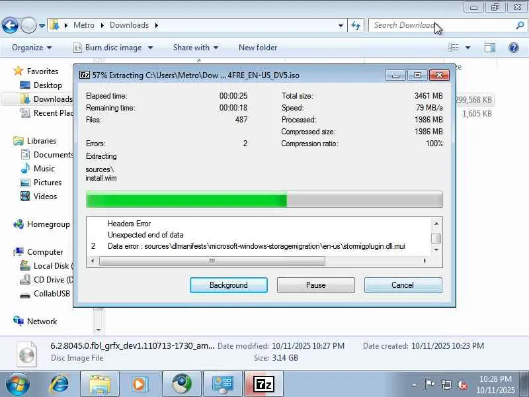The height and width of the screenshot is (397, 529).
Task: Click the Windows Explorer taskbar icon
Action: click(100, 384)
